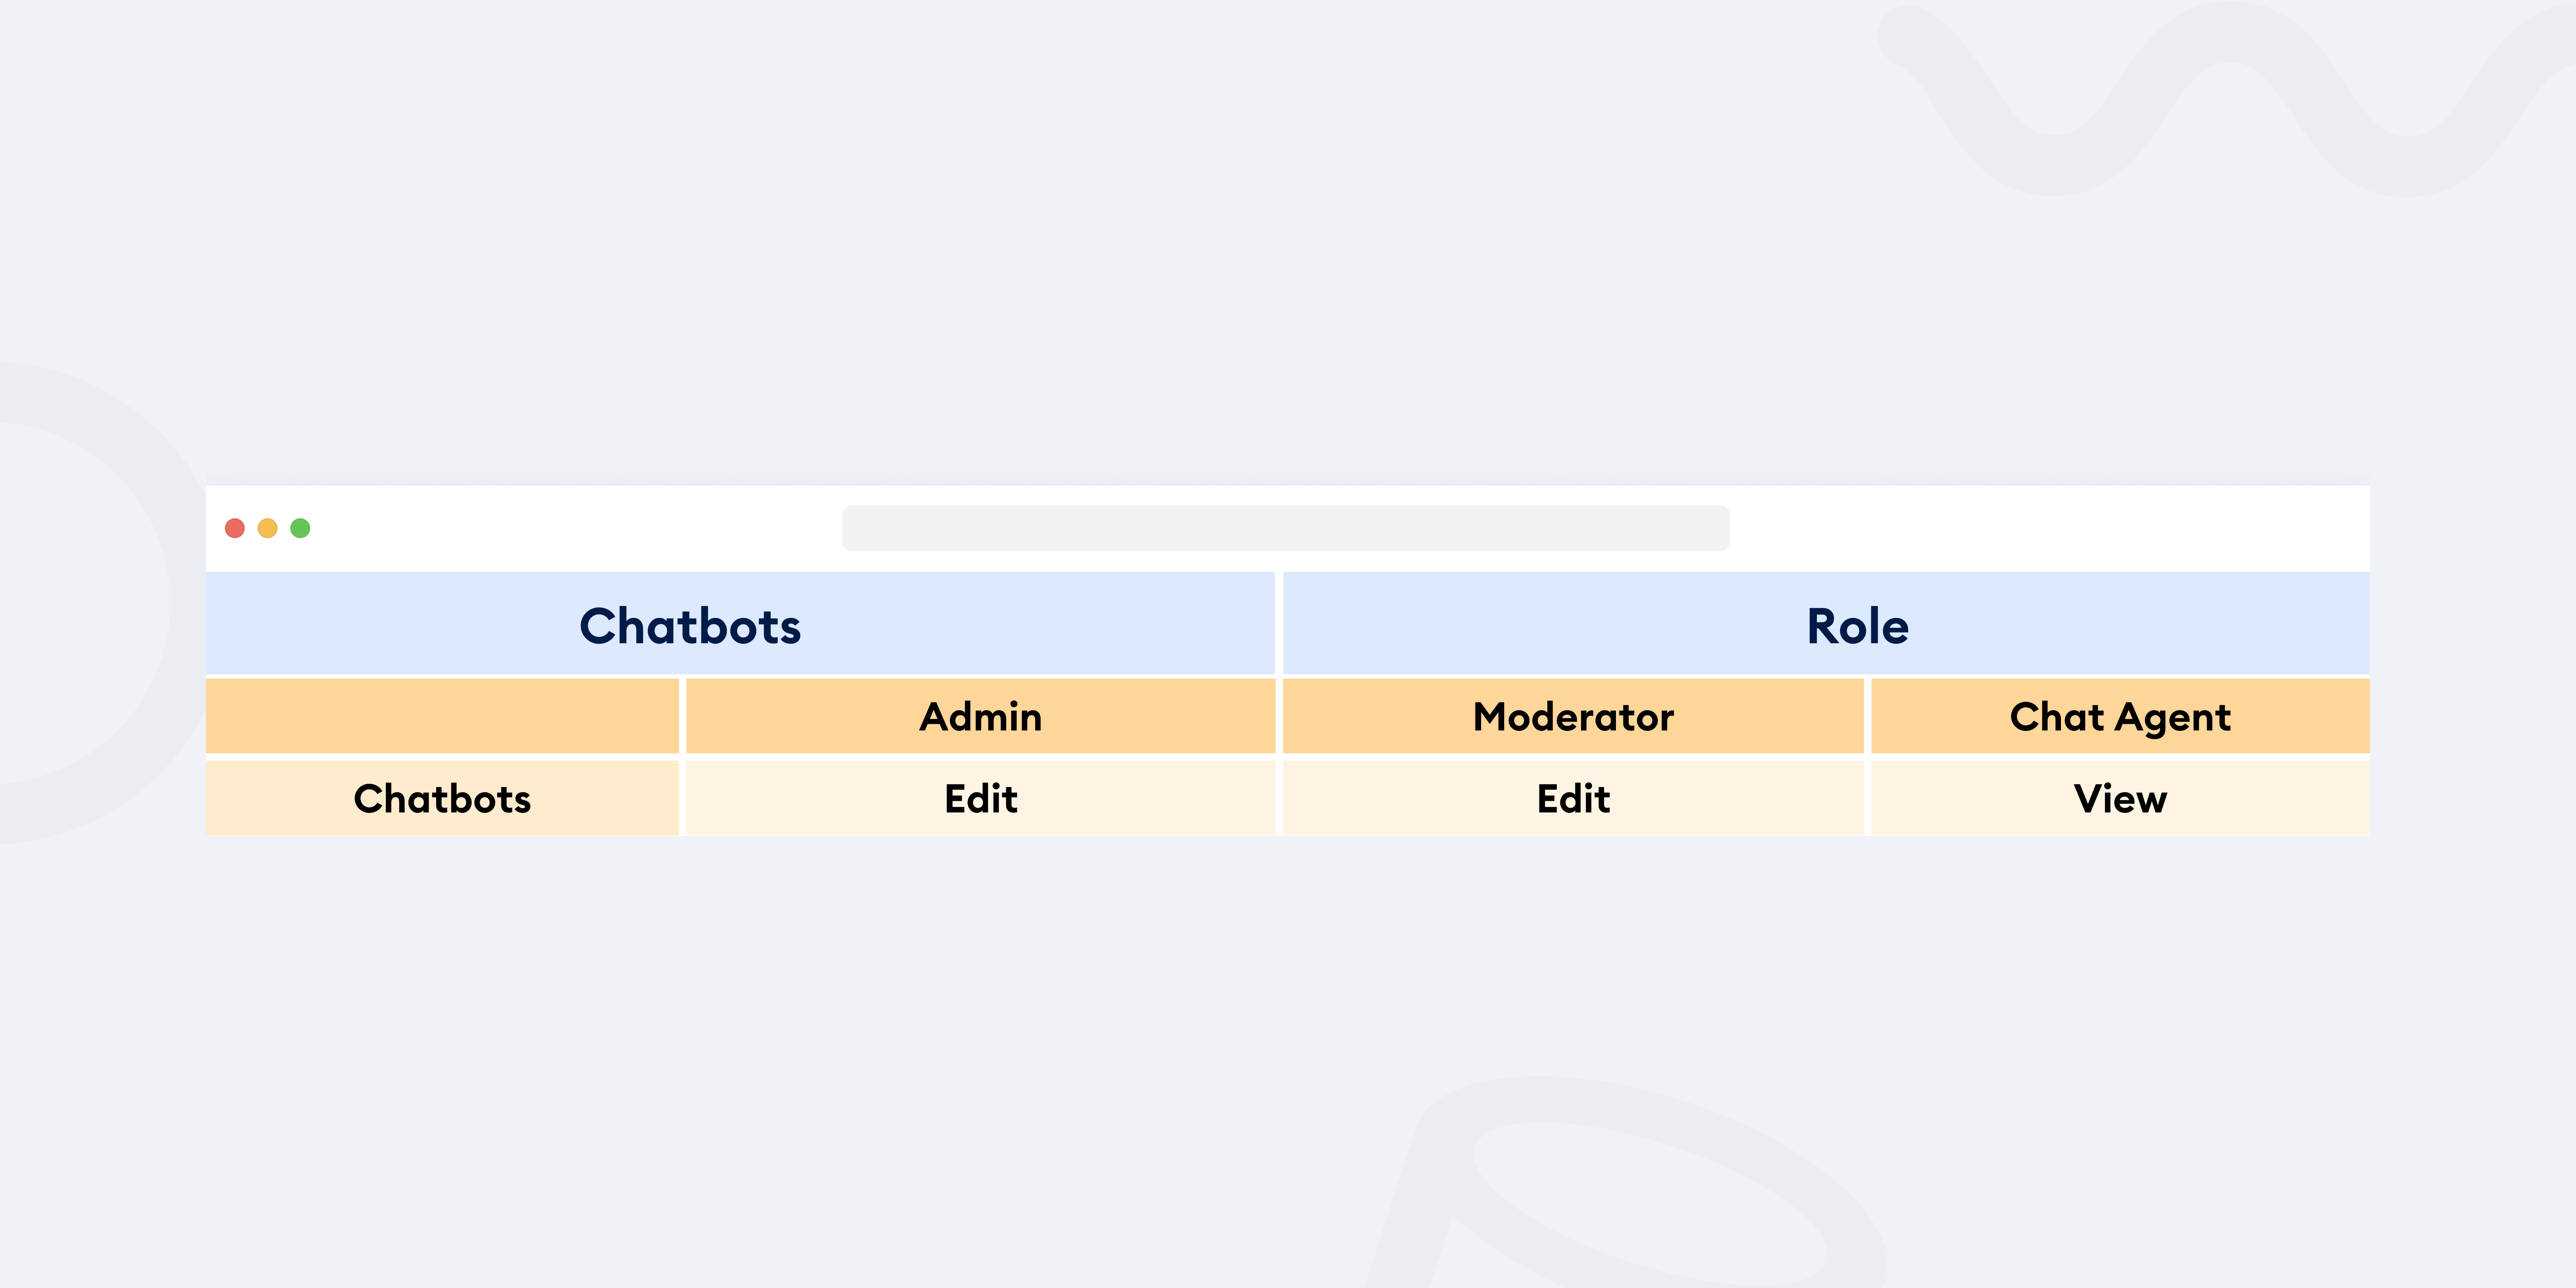The height and width of the screenshot is (1288, 2576).
Task: Select the Role header cell
Action: pyautogui.click(x=1826, y=624)
